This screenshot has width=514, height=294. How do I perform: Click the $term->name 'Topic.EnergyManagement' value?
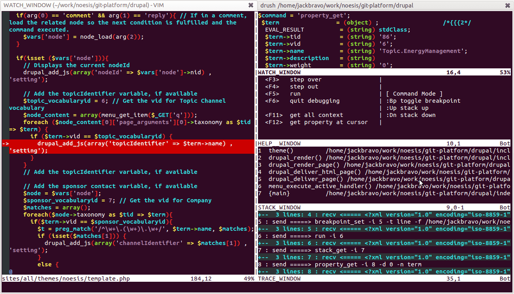(x=423, y=51)
